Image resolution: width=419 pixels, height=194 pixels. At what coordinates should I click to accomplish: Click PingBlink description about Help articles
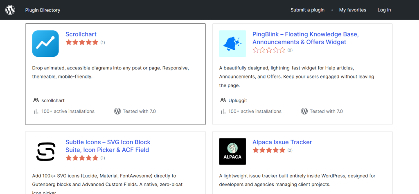coord(297,77)
